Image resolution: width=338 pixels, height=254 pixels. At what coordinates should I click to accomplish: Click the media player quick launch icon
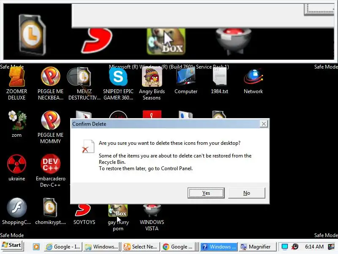click(36, 247)
